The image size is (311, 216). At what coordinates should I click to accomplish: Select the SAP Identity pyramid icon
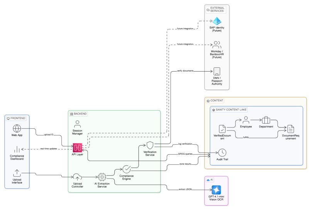217,21
